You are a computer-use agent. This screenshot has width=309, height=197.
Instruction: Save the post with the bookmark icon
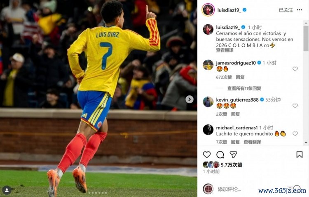tap(300, 154)
